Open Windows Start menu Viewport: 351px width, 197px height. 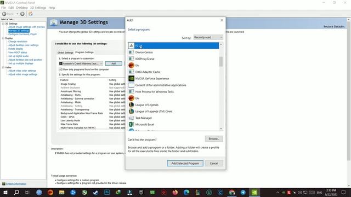(x=5, y=192)
